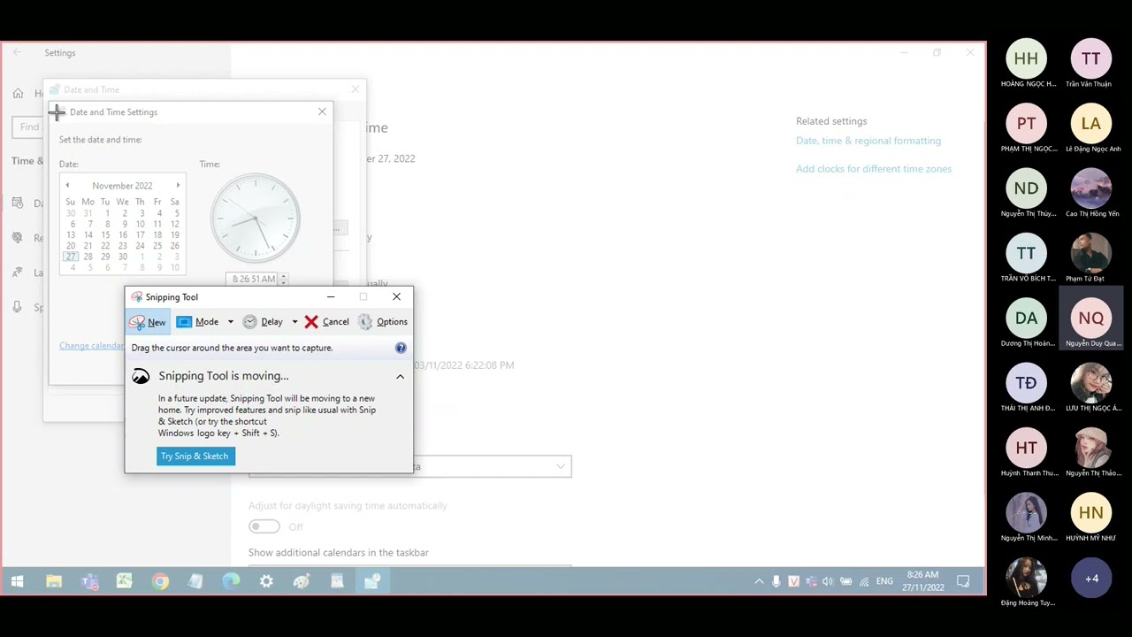The width and height of the screenshot is (1132, 637).
Task: Click the HN participant avatar
Action: pos(1091,512)
